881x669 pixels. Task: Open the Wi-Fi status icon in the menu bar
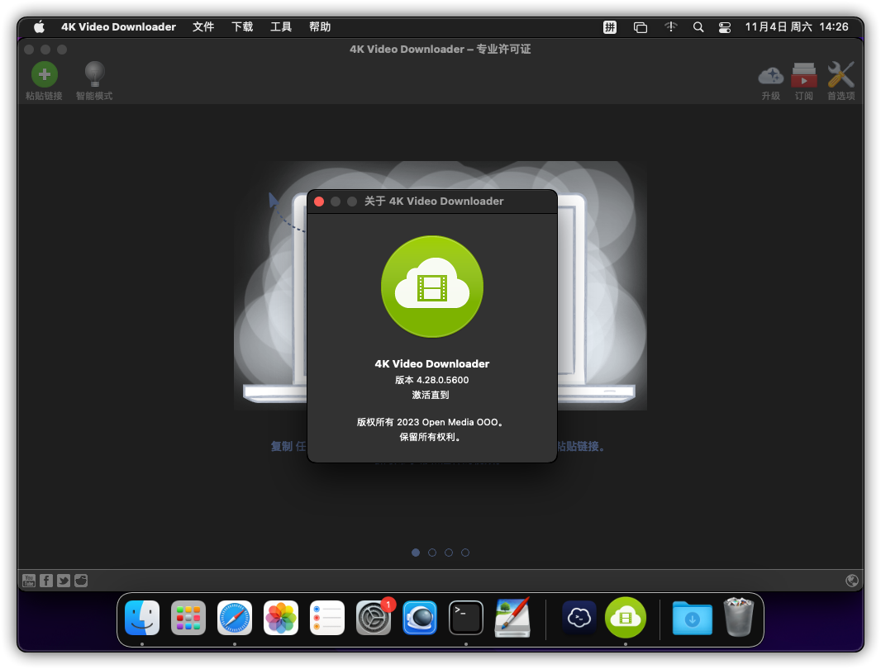671,27
